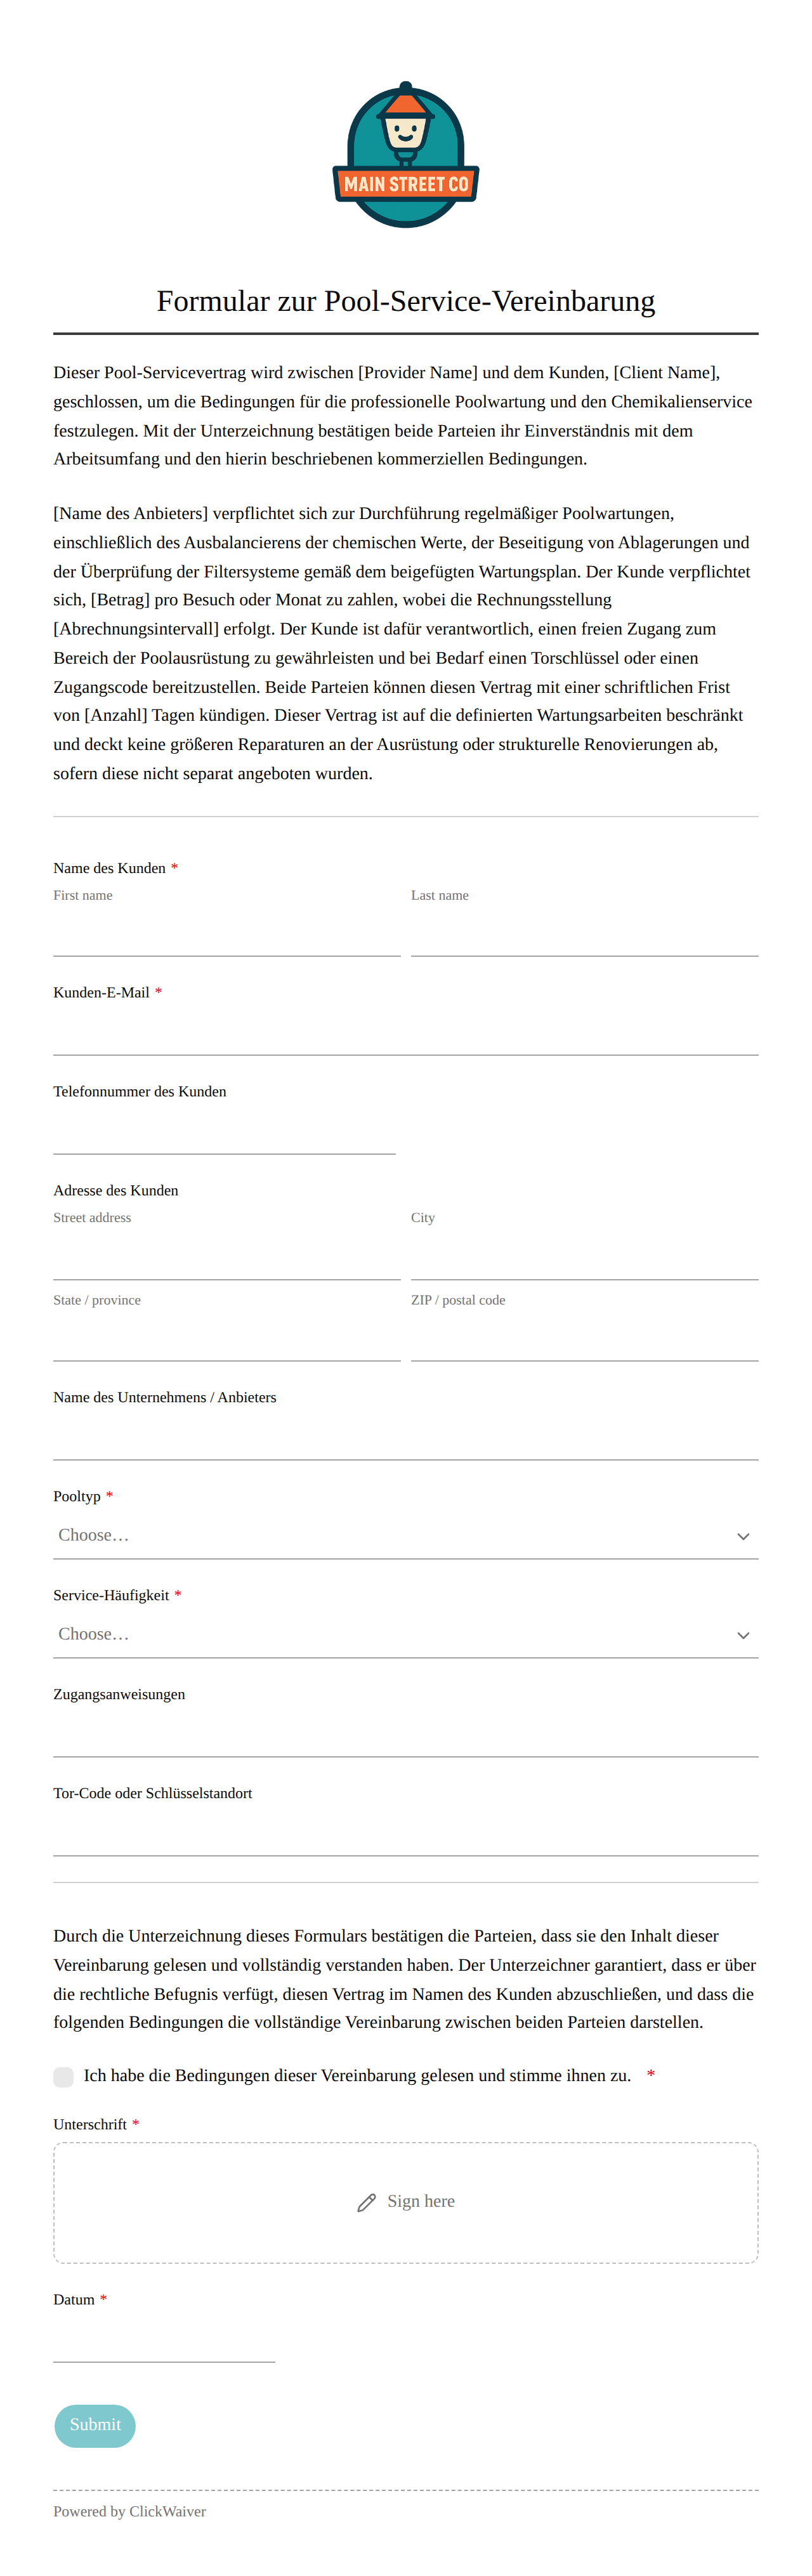Click the Main Street Co logo
The height and width of the screenshot is (2576, 812).
406,154
